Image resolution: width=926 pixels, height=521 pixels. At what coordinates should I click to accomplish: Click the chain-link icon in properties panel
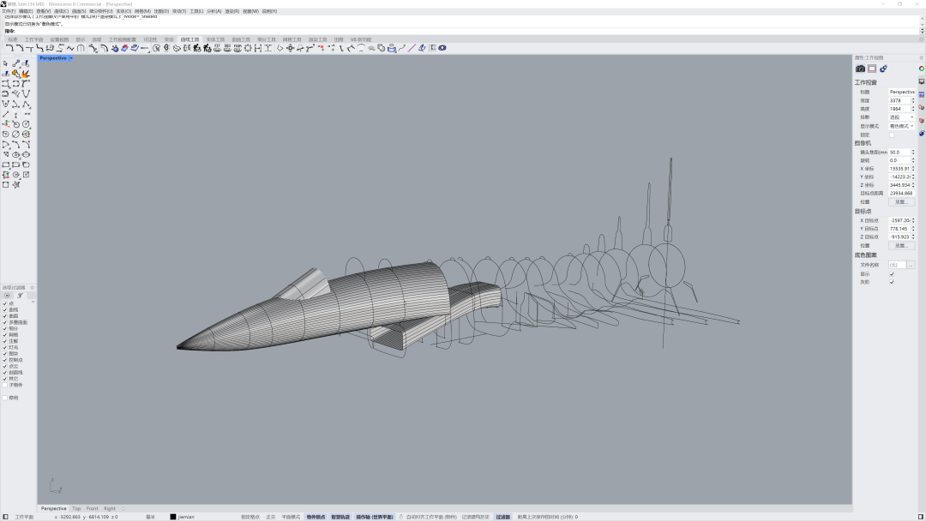[x=883, y=69]
